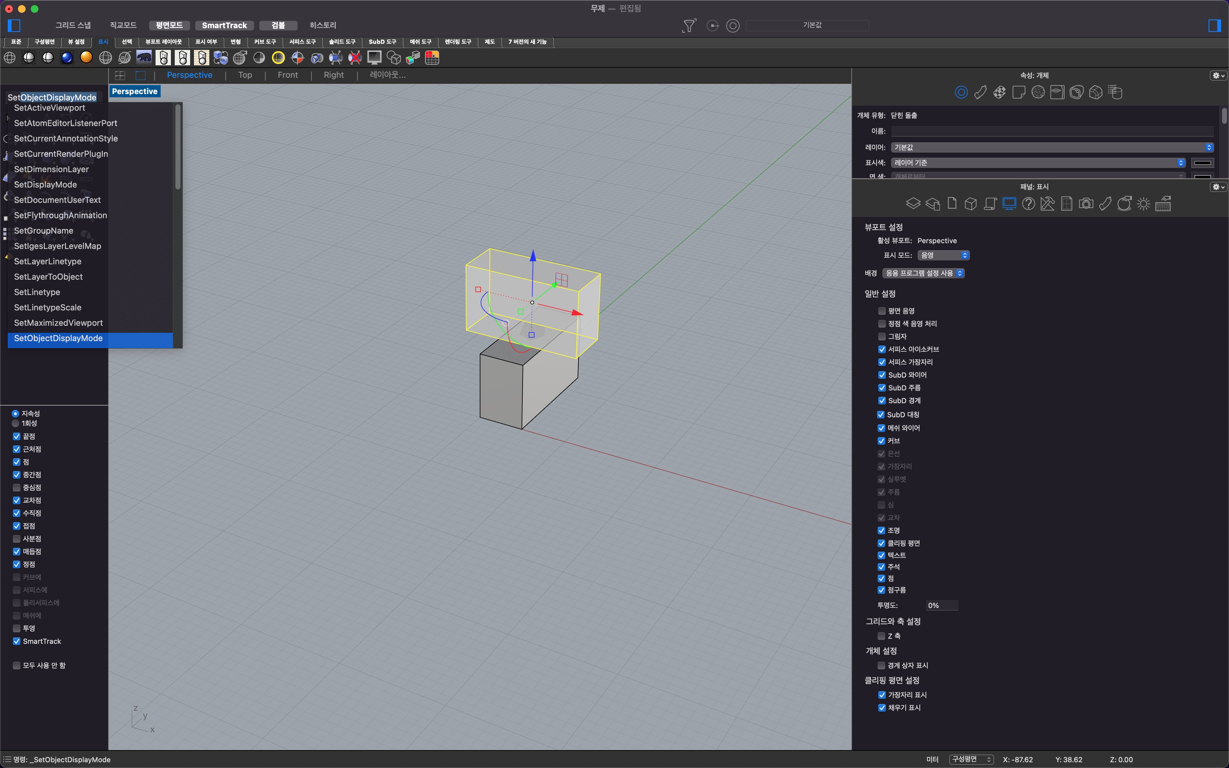Uncheck the 끝점 osnap checkbox

click(17, 436)
